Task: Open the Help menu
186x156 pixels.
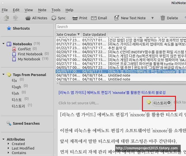Action: coord(69,10)
